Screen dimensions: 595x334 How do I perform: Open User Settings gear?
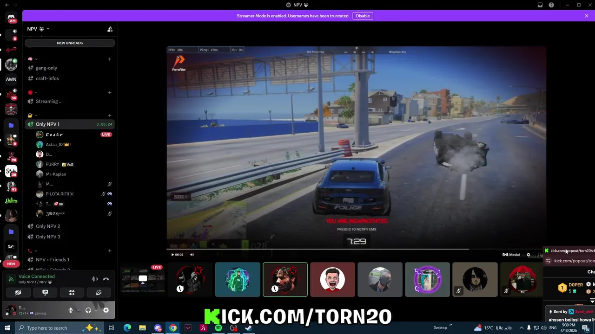[x=106, y=310]
